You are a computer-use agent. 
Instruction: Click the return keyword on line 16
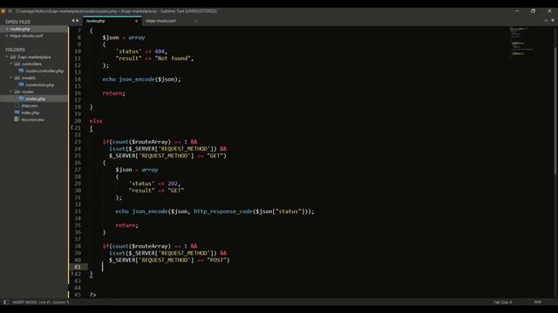coord(112,93)
